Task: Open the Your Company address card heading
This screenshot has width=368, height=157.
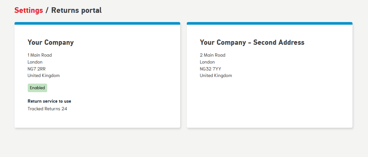Action: (x=50, y=42)
